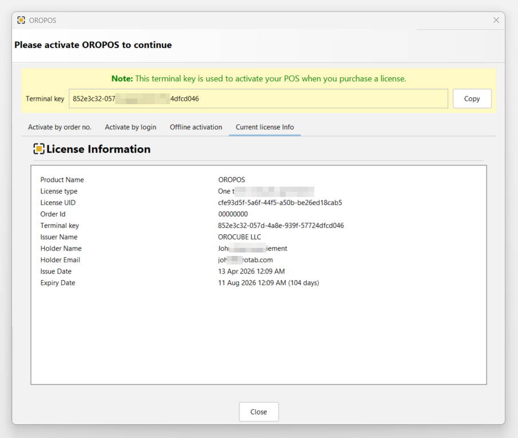Click the License Information heading icon
Screen dimensions: 518x438
point(39,149)
